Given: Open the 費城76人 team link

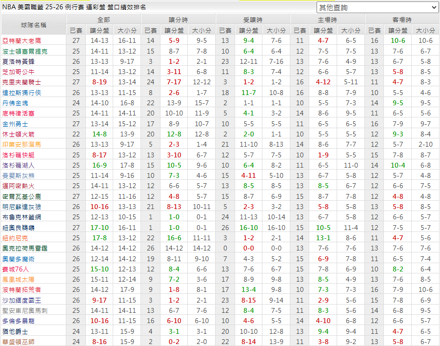Looking at the screenshot, I should point(16,269).
